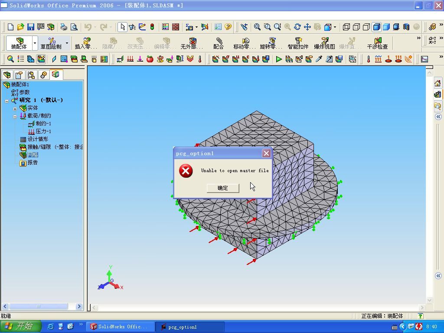Open the 装配体 toolbar dropdown arrow
This screenshot has height=333, width=444.
35,43
